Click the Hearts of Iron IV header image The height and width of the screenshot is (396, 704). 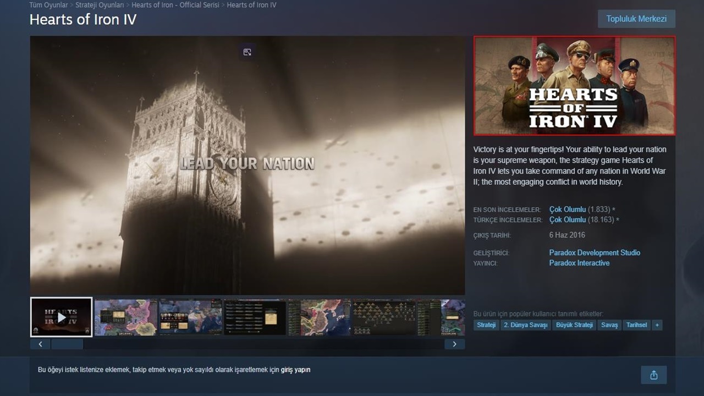(575, 86)
